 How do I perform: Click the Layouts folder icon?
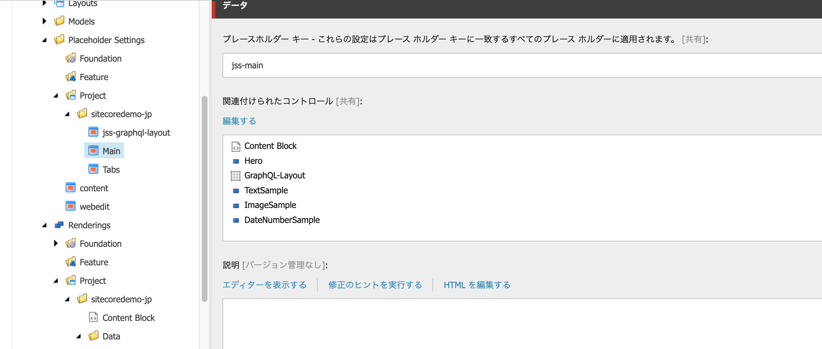point(59,3)
